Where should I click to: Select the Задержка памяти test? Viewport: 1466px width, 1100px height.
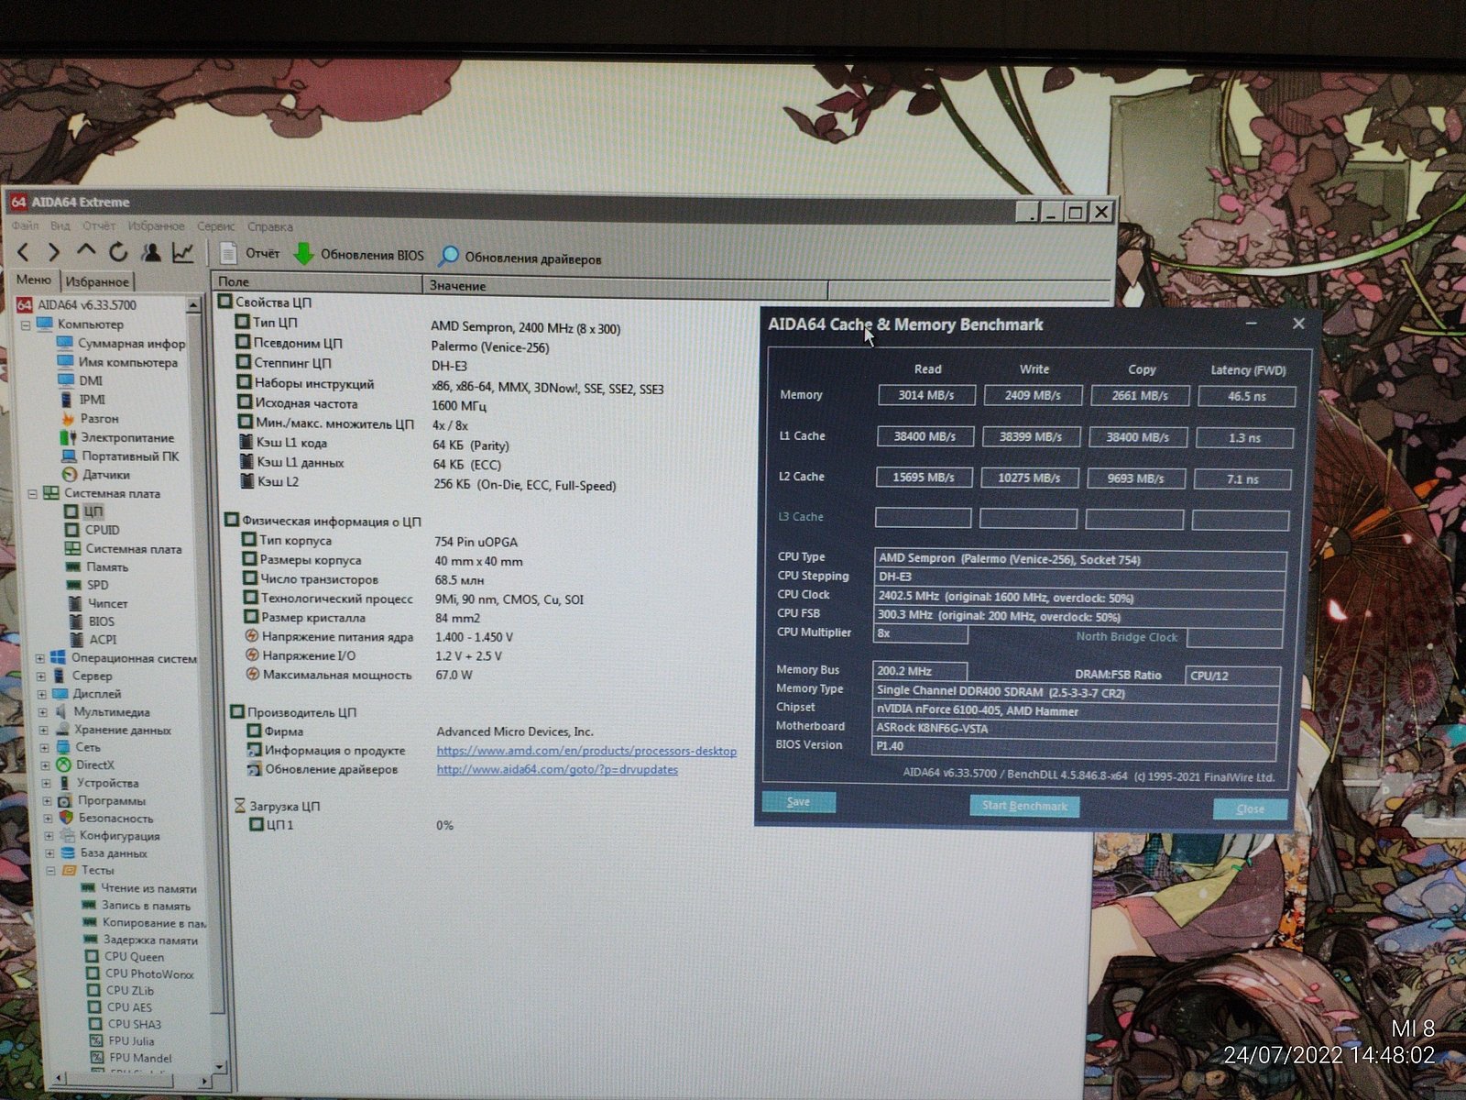coord(150,940)
